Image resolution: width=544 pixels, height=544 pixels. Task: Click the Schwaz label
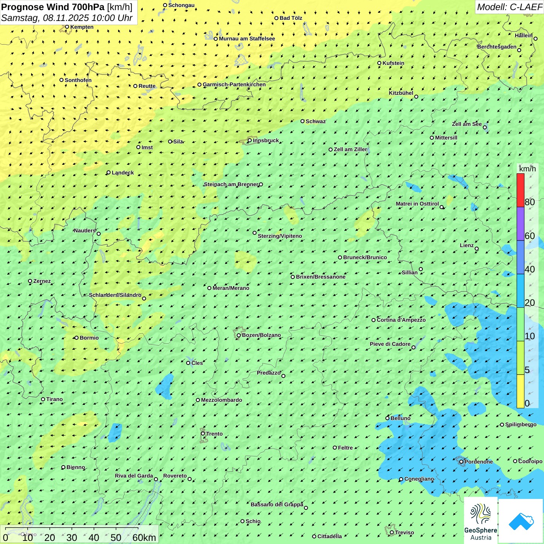coord(316,121)
